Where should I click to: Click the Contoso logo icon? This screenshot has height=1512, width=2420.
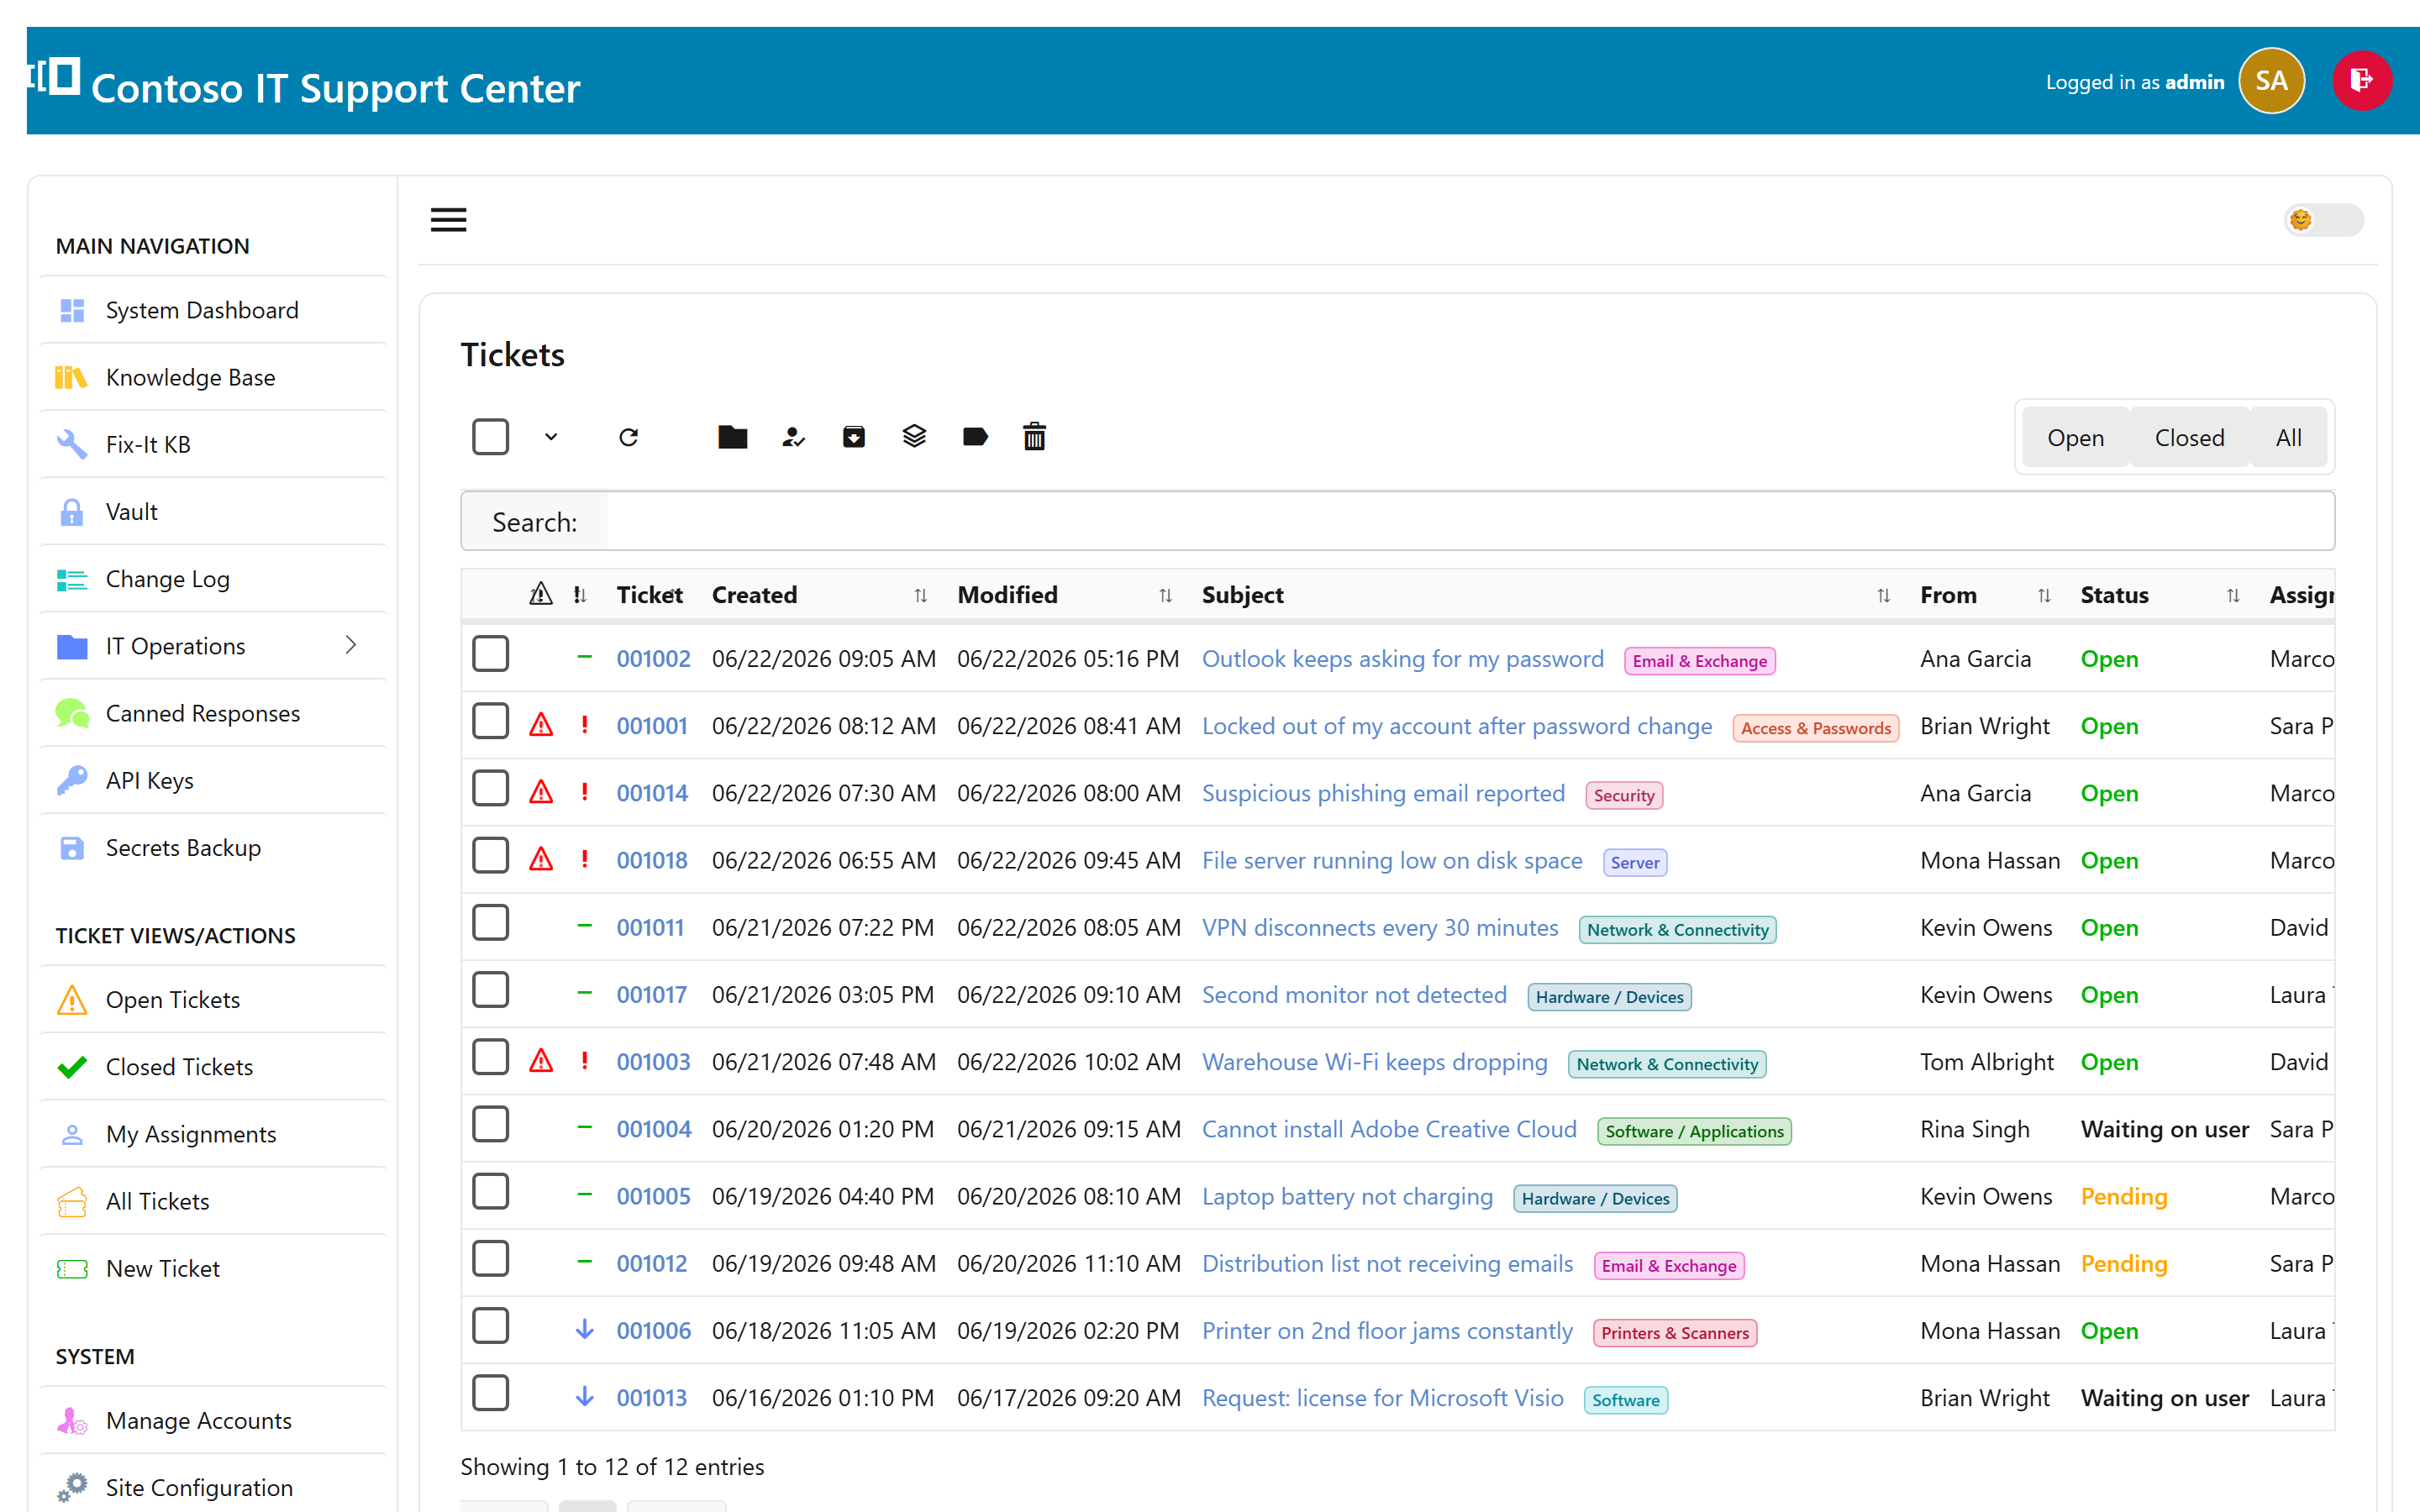click(x=55, y=77)
